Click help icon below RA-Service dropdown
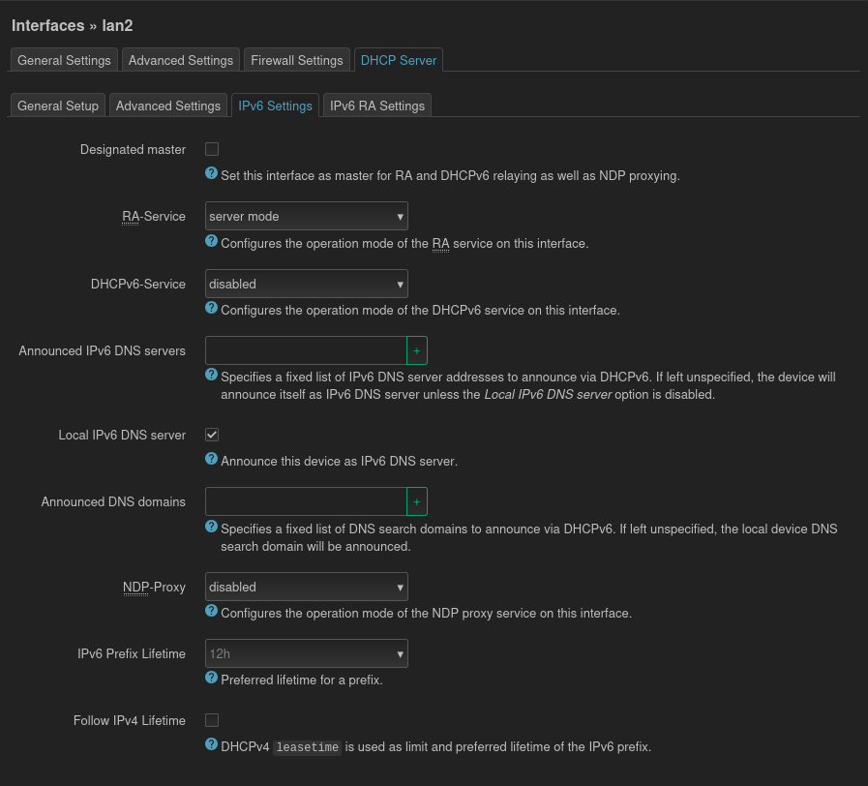 [x=211, y=241]
